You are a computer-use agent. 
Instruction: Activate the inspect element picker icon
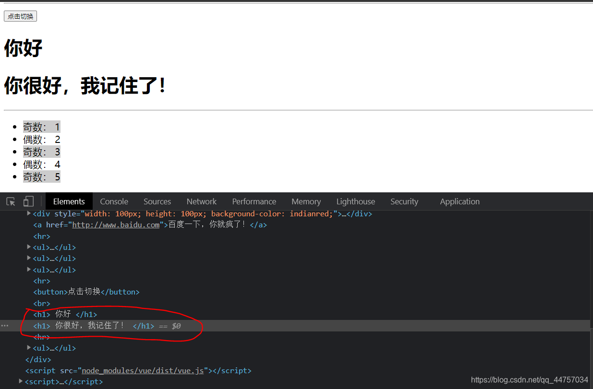tap(11, 201)
